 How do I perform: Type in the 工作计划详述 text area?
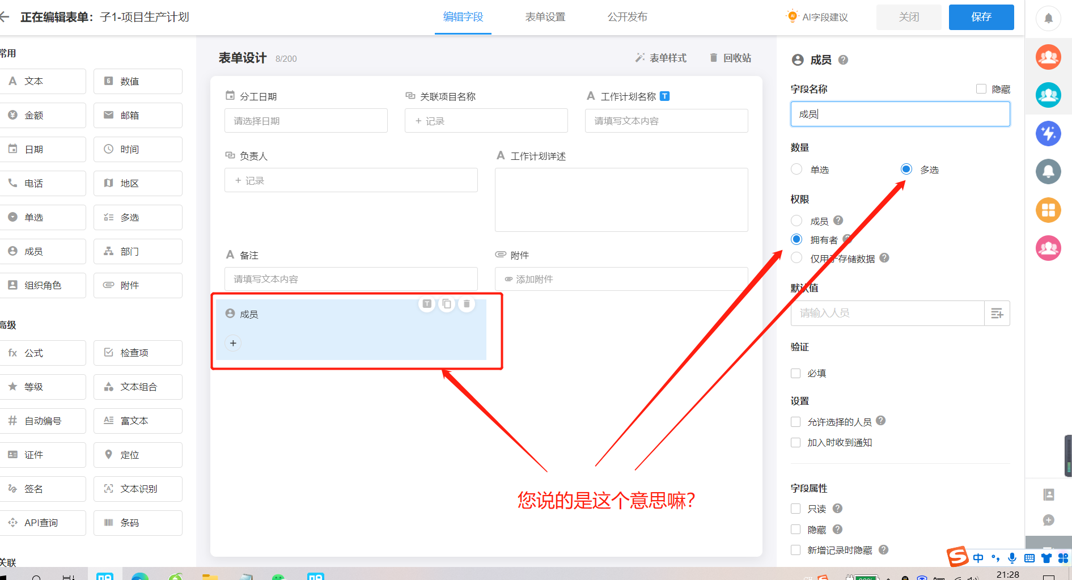pyautogui.click(x=621, y=200)
